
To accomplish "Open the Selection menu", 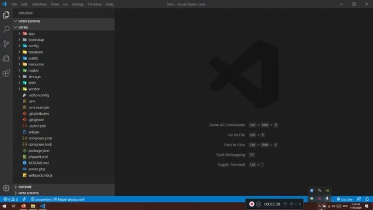I will coord(39,4).
